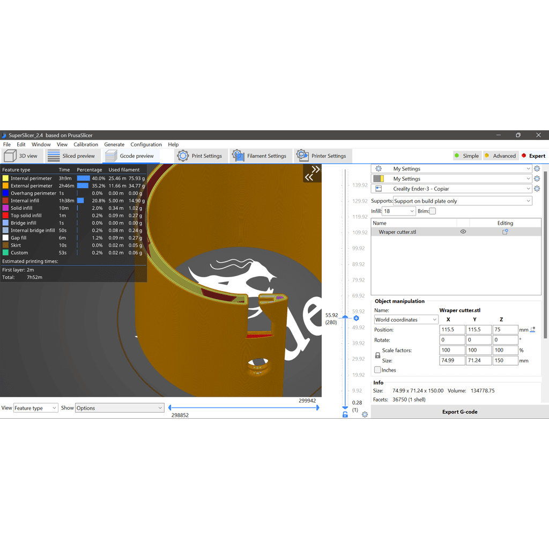
Task: Click the horizontal slider right thumb
Action: tap(317, 407)
